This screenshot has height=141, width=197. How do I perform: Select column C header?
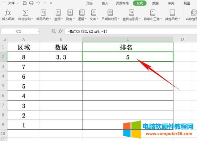pyautogui.click(x=127, y=40)
